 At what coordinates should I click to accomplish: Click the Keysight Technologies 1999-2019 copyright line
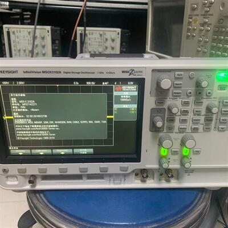point(36,138)
